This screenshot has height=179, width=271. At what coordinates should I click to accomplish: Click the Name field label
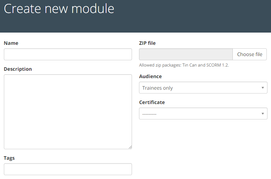(11, 43)
